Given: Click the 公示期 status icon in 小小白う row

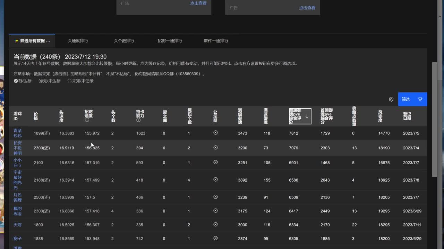Looking at the screenshot, I should point(215,162).
